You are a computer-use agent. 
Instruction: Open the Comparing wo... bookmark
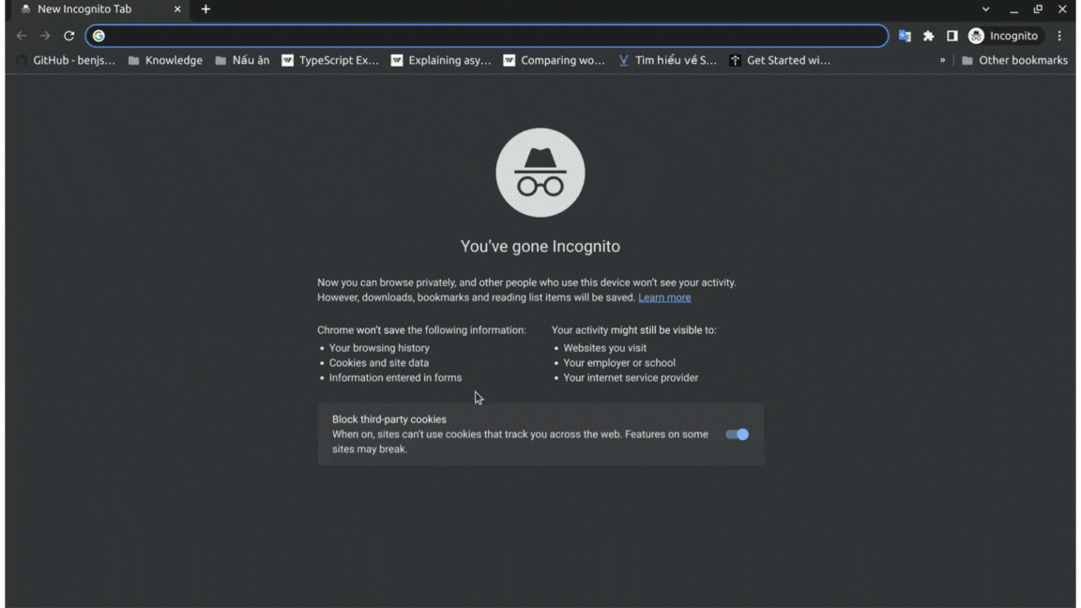click(555, 61)
